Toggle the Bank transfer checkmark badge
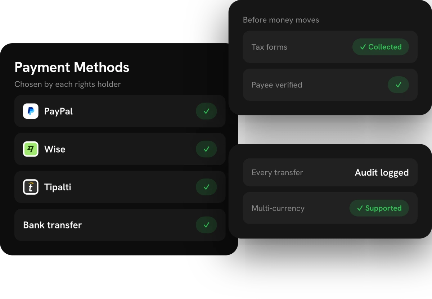 pos(206,225)
